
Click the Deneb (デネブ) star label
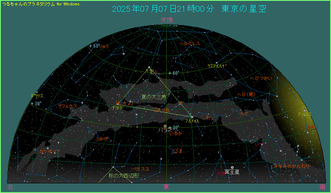[117, 108]
